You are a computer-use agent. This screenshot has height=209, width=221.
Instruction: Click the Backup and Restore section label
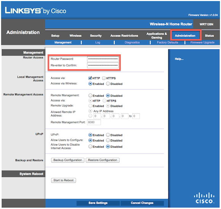(29, 160)
